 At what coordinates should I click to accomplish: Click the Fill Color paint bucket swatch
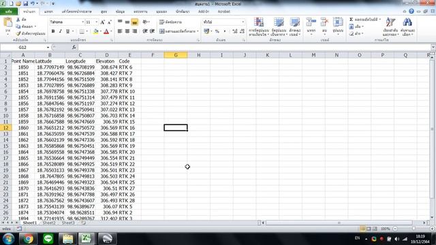(96, 31)
